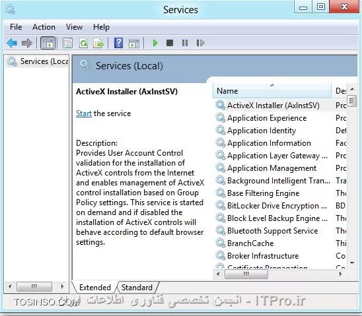
Task: Click the Start the service link
Action: (x=84, y=113)
